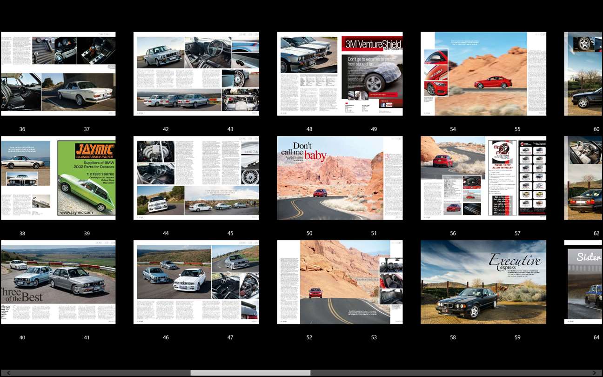
Task: Click page number 49 label
Action: pos(374,129)
